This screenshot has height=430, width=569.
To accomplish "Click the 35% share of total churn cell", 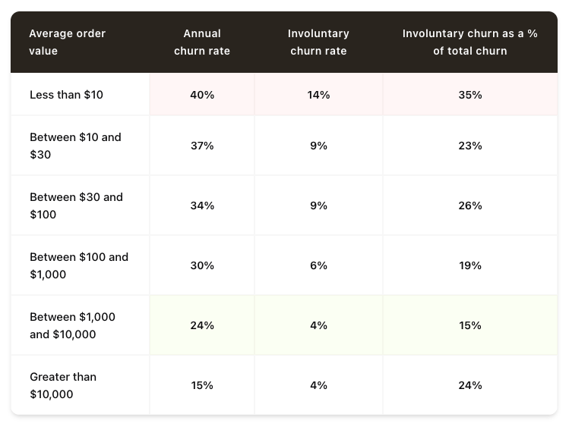I will click(470, 95).
